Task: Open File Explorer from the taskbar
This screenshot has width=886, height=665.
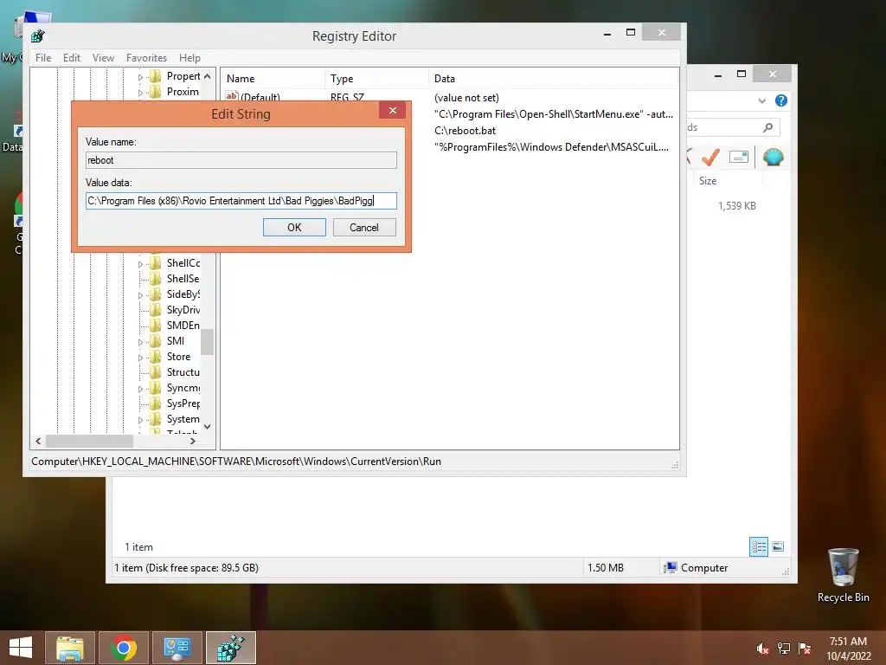Action: (x=70, y=648)
